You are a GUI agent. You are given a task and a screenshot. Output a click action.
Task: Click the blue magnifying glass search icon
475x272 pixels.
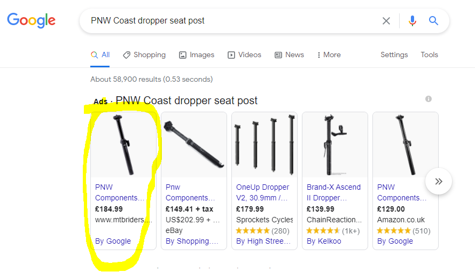(x=433, y=21)
